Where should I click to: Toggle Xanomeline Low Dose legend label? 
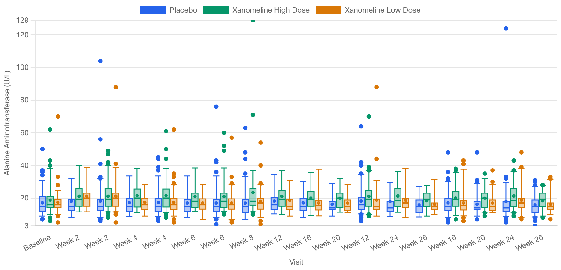pyautogui.click(x=383, y=10)
